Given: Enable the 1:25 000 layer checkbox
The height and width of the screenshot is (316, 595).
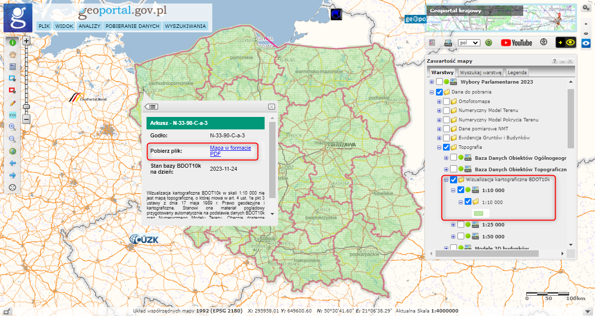Looking at the screenshot, I should click(x=461, y=224).
